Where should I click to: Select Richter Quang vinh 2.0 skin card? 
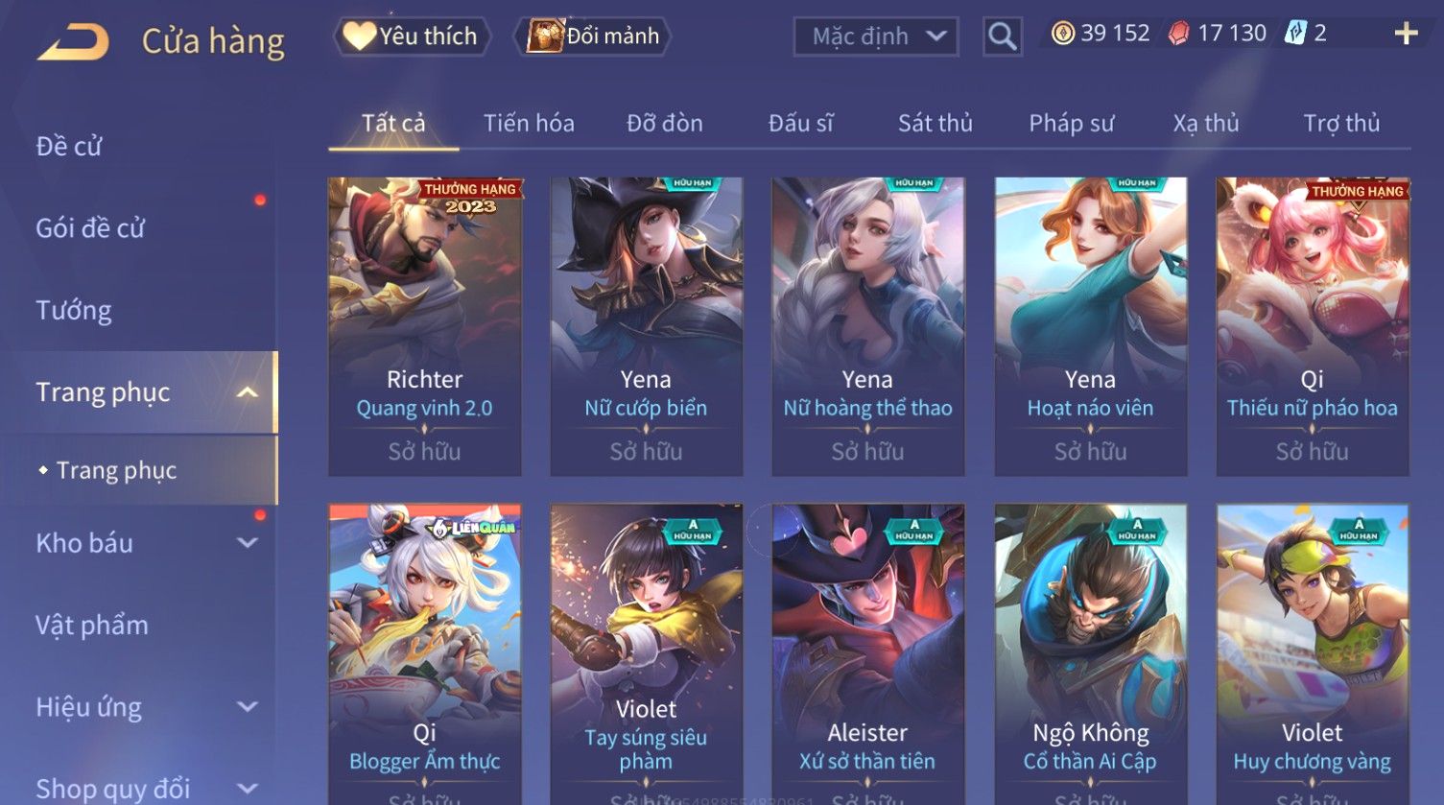(425, 326)
